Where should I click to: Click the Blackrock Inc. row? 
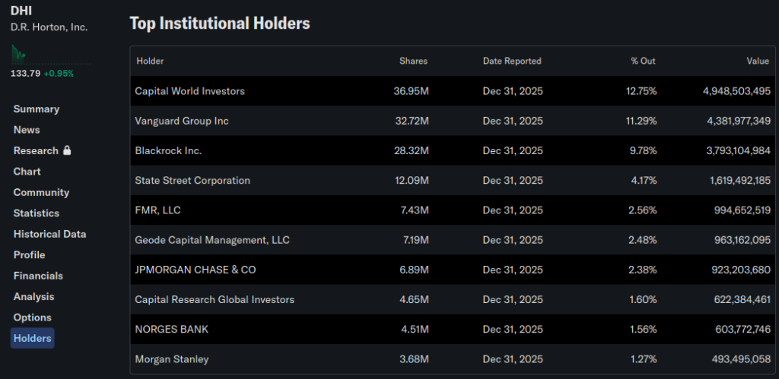(x=168, y=150)
